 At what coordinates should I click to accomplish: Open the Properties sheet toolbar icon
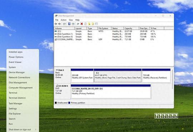pyautogui.click(x=85, y=24)
